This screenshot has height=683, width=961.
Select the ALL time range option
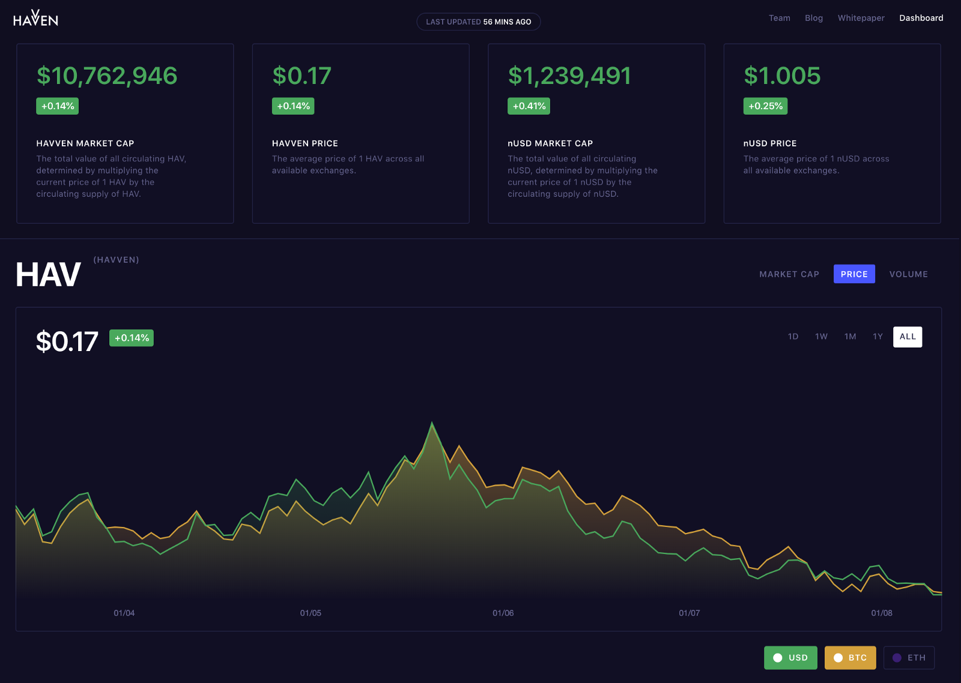point(907,337)
